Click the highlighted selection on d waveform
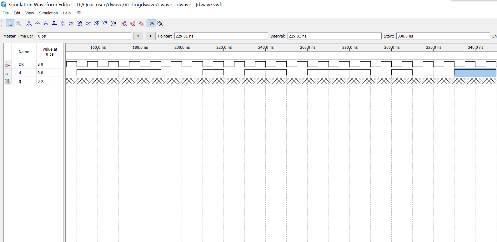This screenshot has width=497, height=242. [x=475, y=73]
